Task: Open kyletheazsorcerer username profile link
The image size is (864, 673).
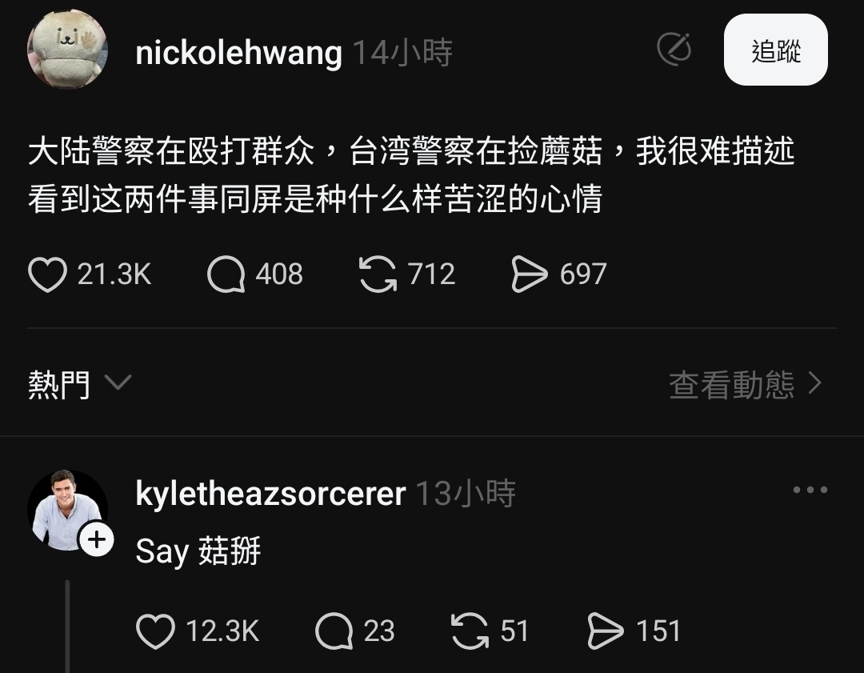Action: 270,493
